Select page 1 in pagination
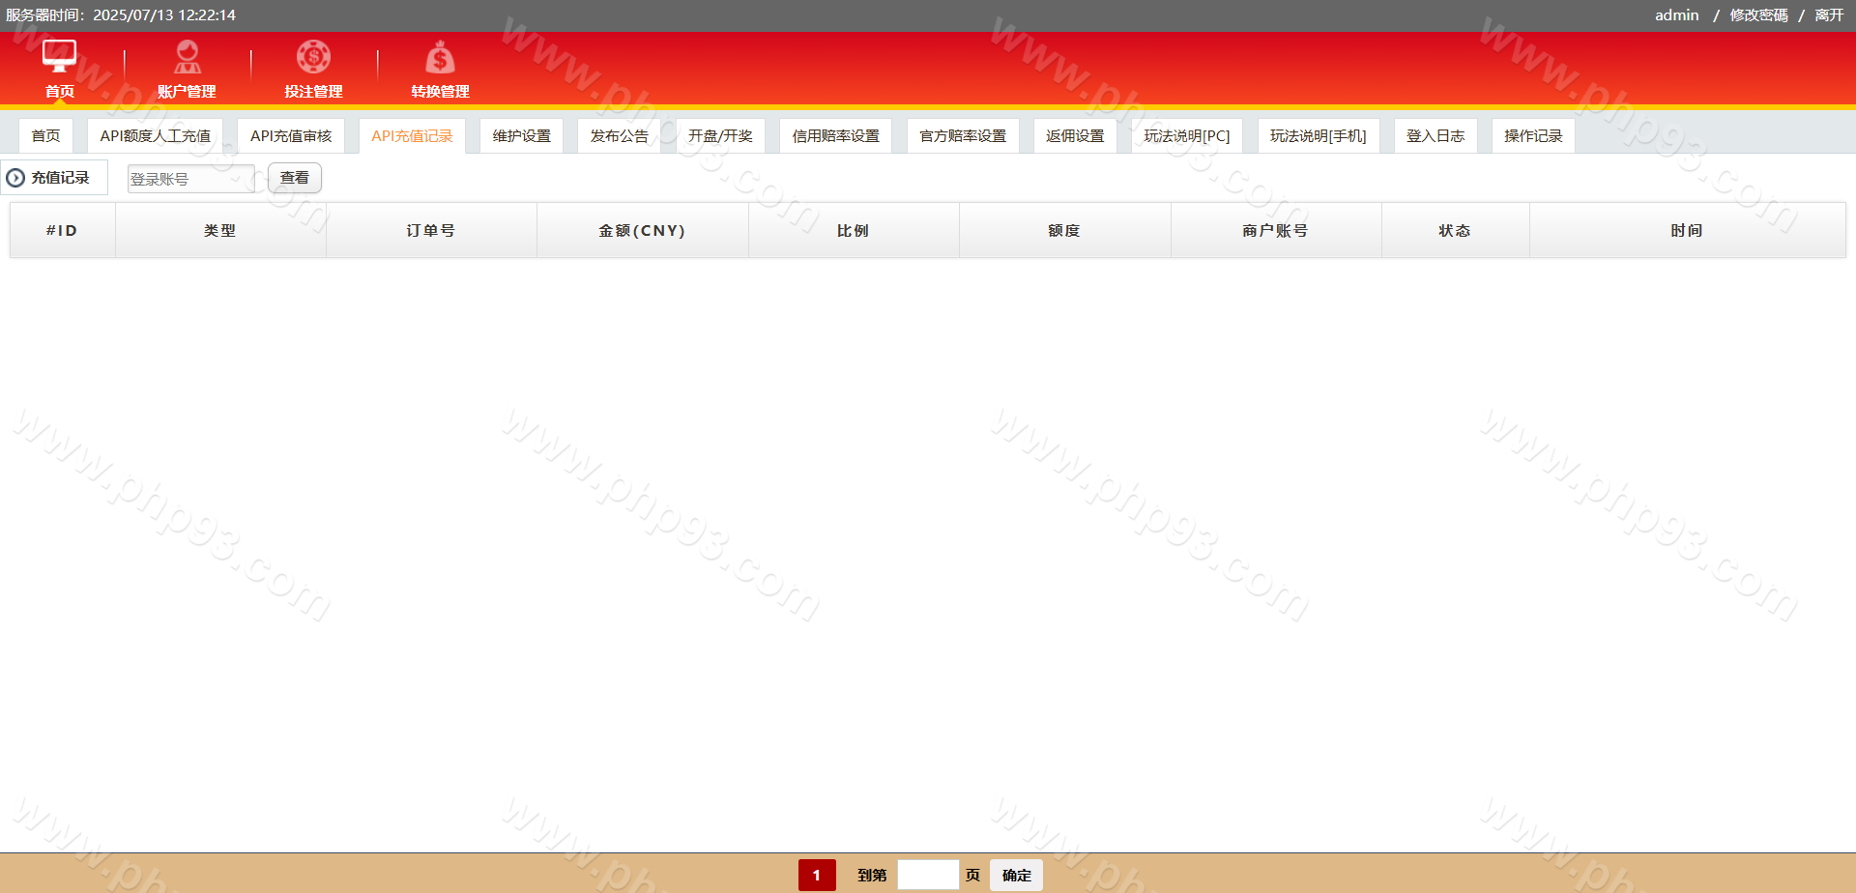The image size is (1856, 893). click(x=817, y=876)
